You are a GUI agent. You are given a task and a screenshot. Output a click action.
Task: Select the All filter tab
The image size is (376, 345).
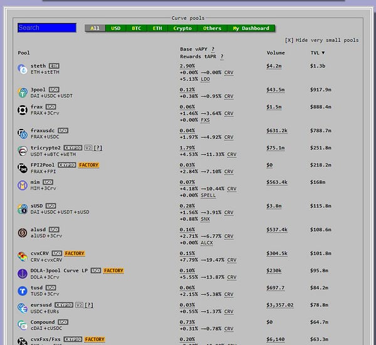pyautogui.click(x=95, y=28)
